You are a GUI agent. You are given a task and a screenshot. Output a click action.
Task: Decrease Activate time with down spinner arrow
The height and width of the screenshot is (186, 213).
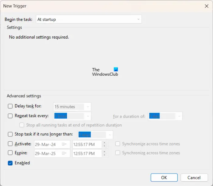coord(104,146)
